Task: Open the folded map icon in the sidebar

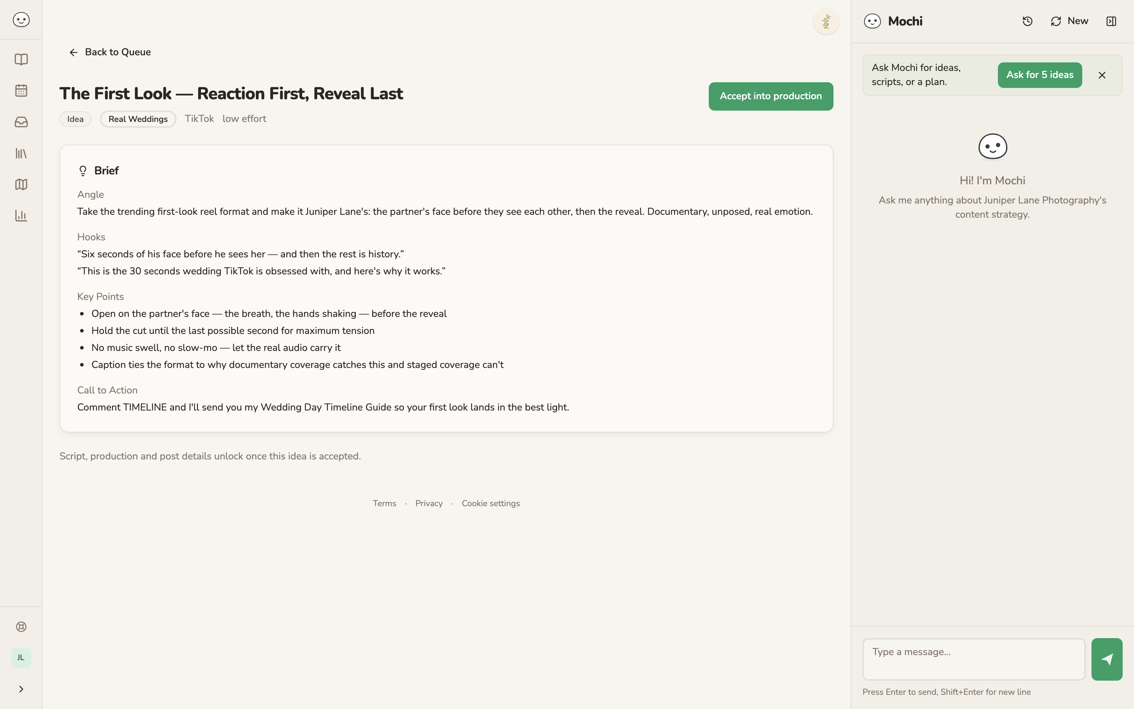Action: pos(21,184)
